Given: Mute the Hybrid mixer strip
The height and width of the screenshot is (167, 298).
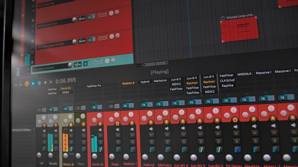Looking at the screenshot, I should [151, 135].
